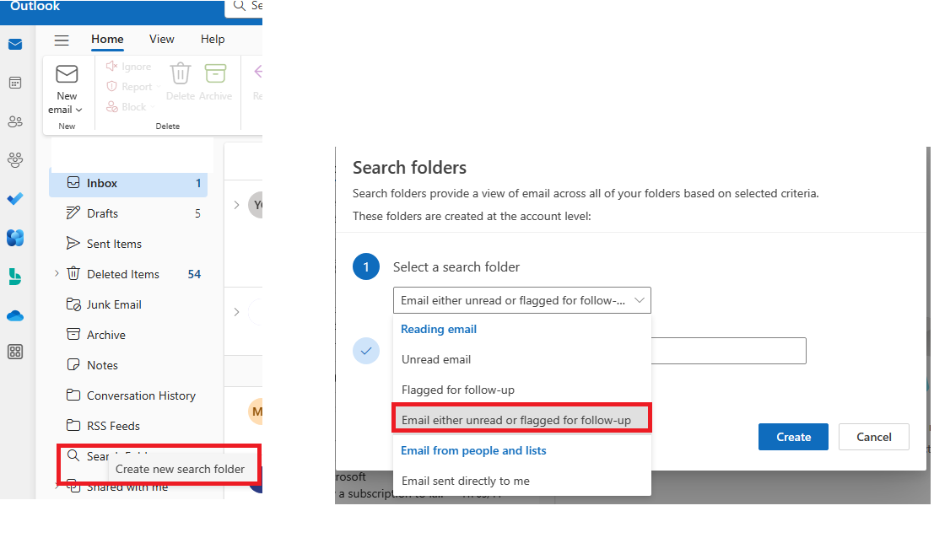Switch to the View ribbon tab

(161, 40)
